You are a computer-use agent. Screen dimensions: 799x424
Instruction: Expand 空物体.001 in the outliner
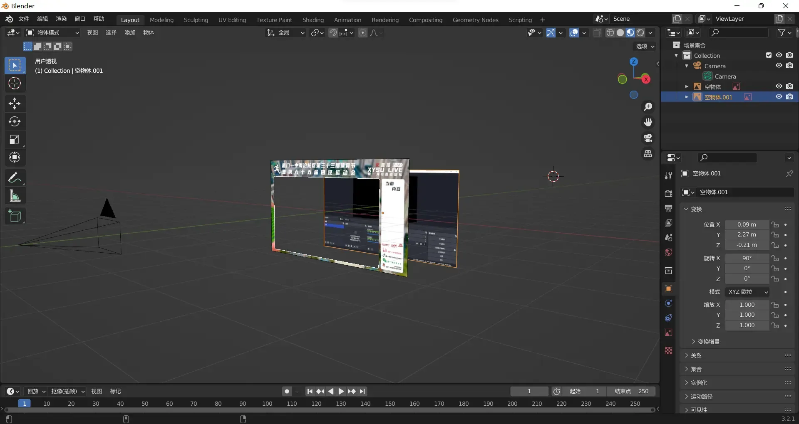coord(687,97)
